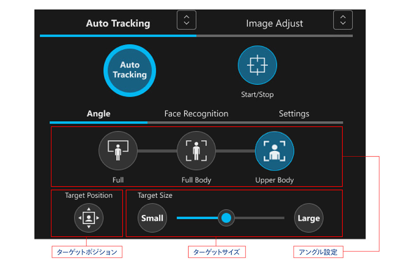Expand the Auto Tracking panel chevron
399x266 pixels.
186,20
